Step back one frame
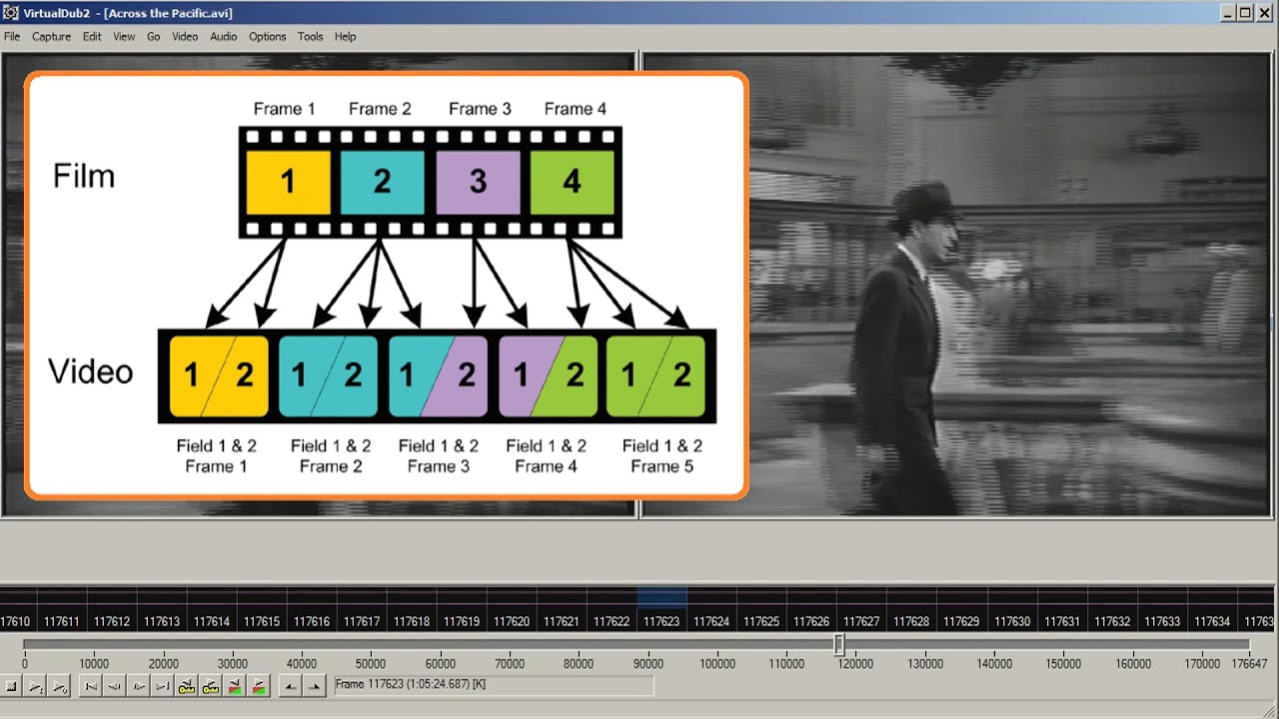This screenshot has height=719, width=1279. click(115, 686)
